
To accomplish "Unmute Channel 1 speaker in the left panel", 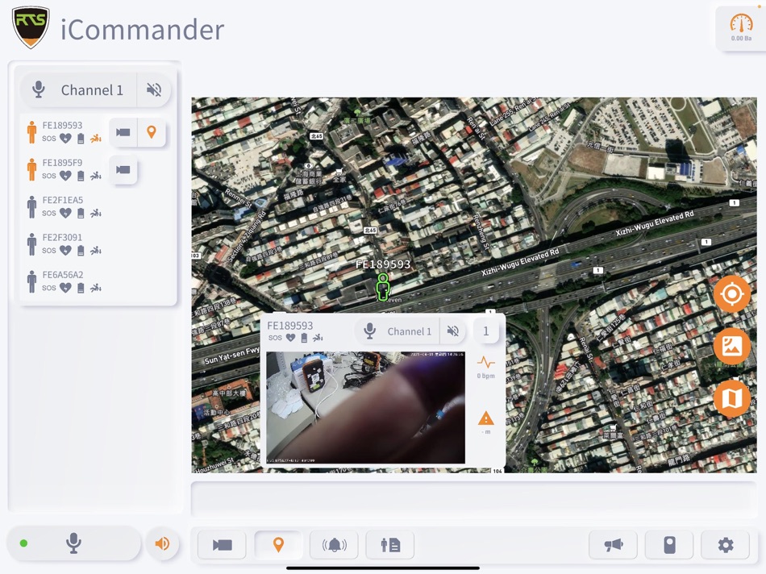I will 153,90.
